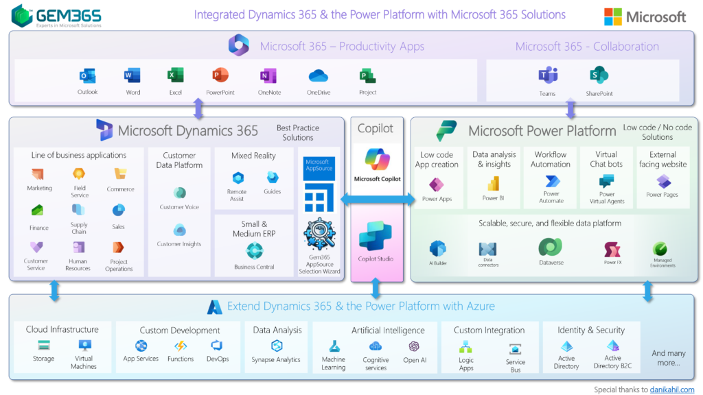
Task: Select the Power Virtual Agents icon
Action: tap(606, 182)
